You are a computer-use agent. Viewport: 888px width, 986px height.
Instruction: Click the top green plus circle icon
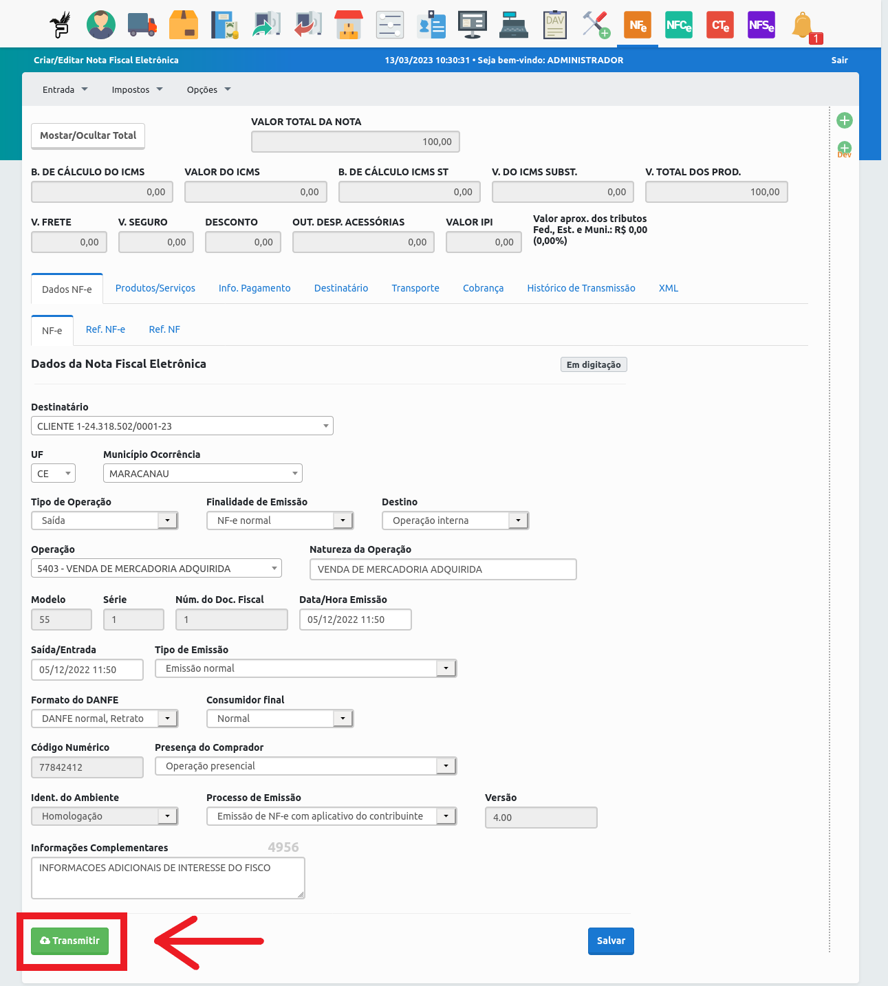click(x=845, y=120)
